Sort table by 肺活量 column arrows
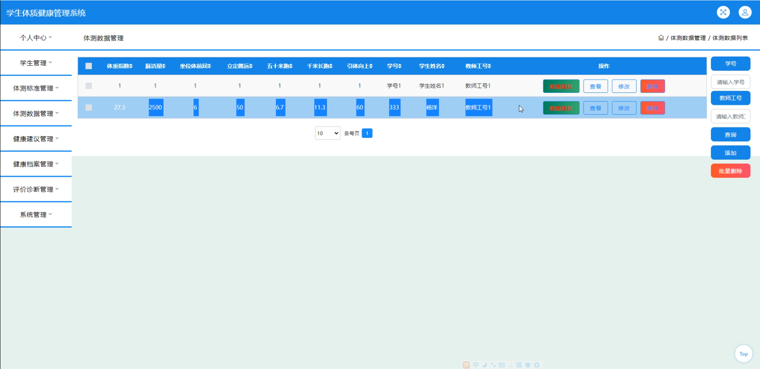The height and width of the screenshot is (369, 760). point(164,66)
